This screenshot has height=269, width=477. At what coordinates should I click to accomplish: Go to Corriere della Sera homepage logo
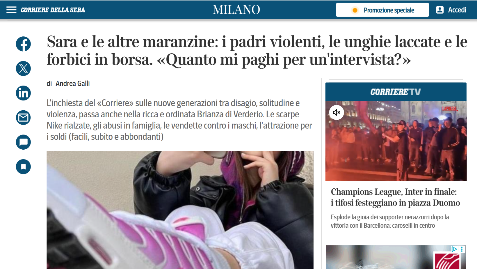53,10
